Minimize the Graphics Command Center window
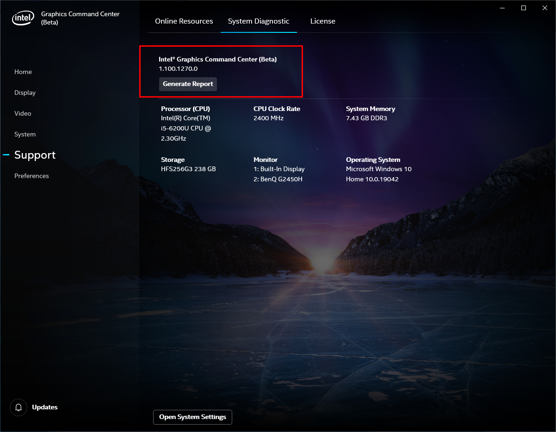This screenshot has height=432, width=556. click(502, 8)
